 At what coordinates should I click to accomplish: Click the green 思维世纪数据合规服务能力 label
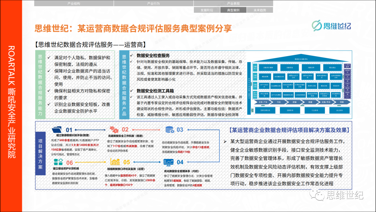40,85
